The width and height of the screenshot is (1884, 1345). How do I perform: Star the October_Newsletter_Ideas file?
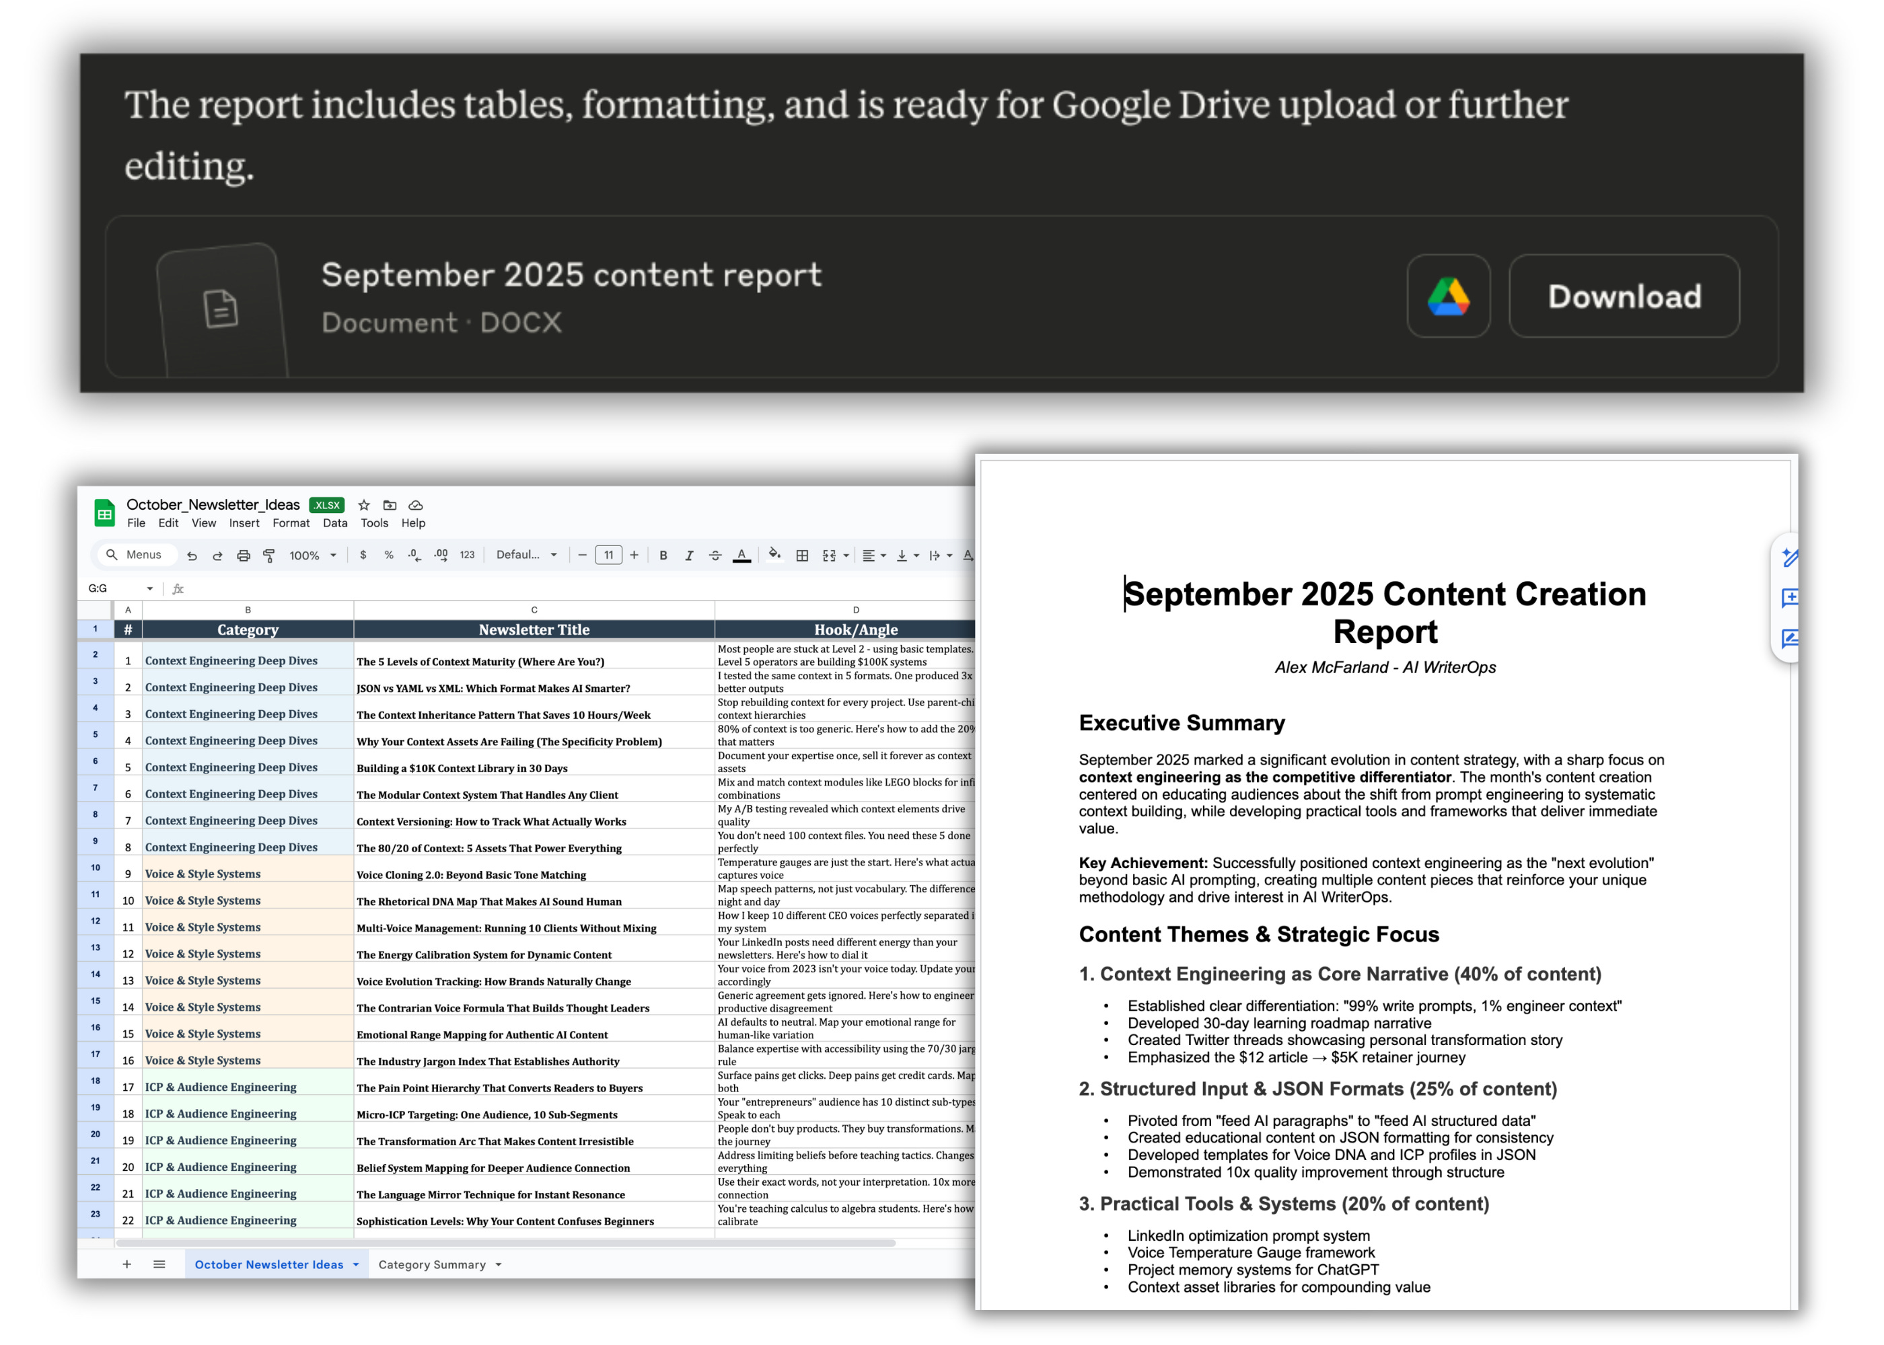(x=364, y=505)
